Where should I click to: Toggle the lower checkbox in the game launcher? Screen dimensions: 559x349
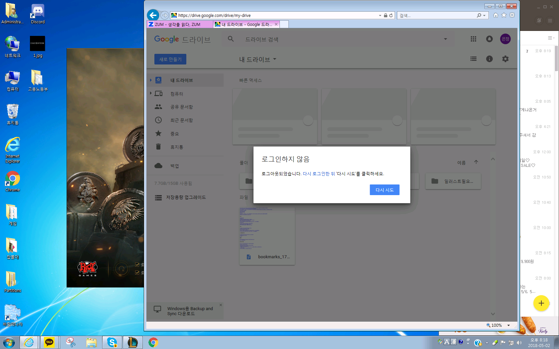137,273
